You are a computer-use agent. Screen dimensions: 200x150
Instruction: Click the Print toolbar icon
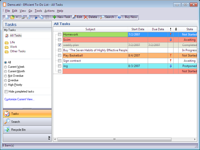pyautogui.click(x=23, y=17)
